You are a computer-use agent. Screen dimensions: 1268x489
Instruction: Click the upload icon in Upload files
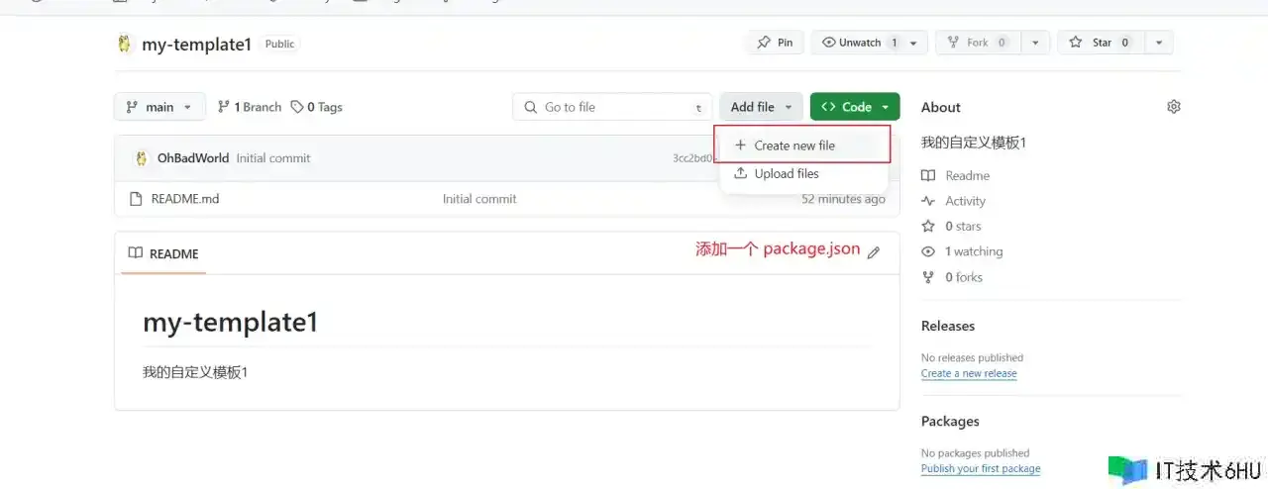740,173
